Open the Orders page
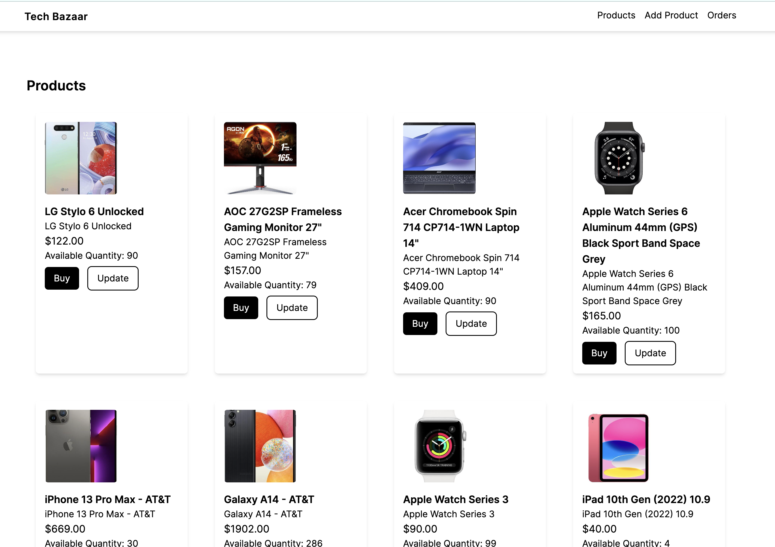 click(722, 15)
